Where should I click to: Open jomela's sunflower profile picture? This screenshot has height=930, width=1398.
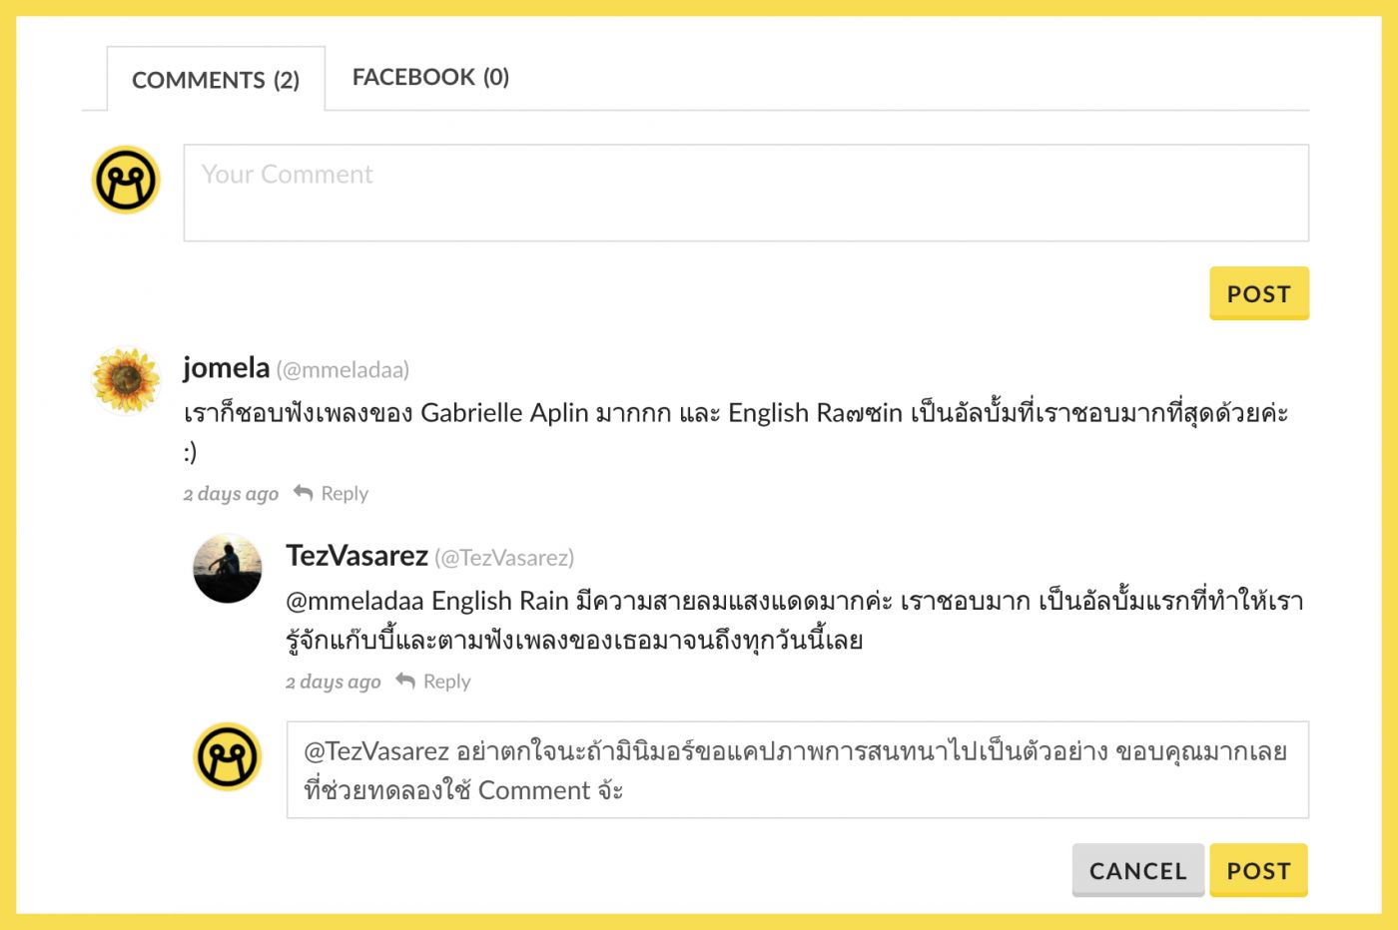tap(126, 380)
